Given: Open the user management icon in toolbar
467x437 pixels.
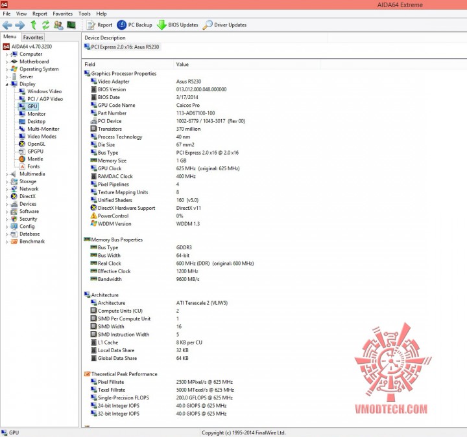Looking at the screenshot, I should [x=58, y=25].
